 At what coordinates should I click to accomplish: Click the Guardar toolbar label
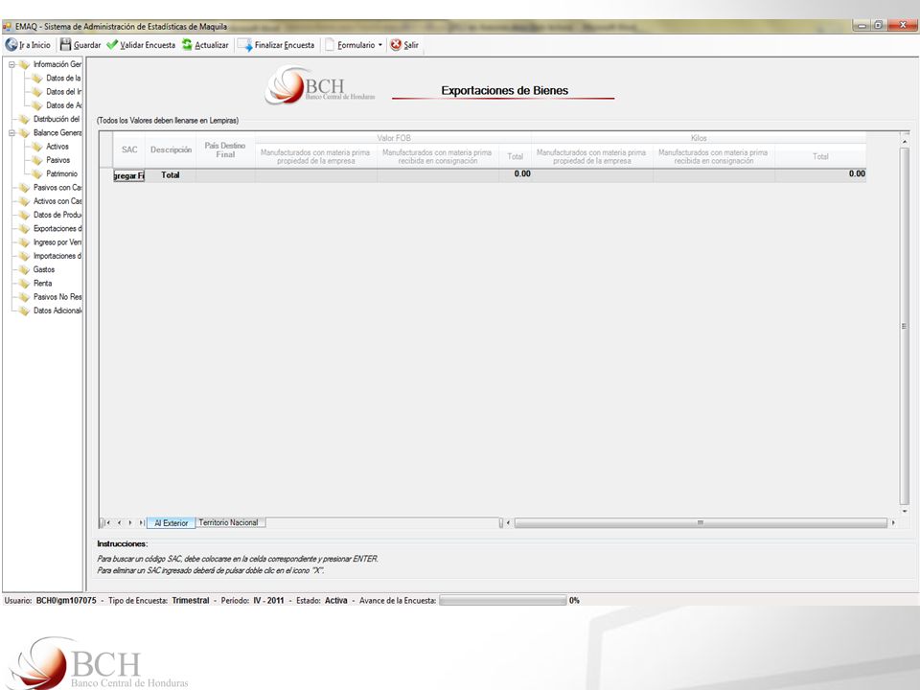click(x=87, y=45)
